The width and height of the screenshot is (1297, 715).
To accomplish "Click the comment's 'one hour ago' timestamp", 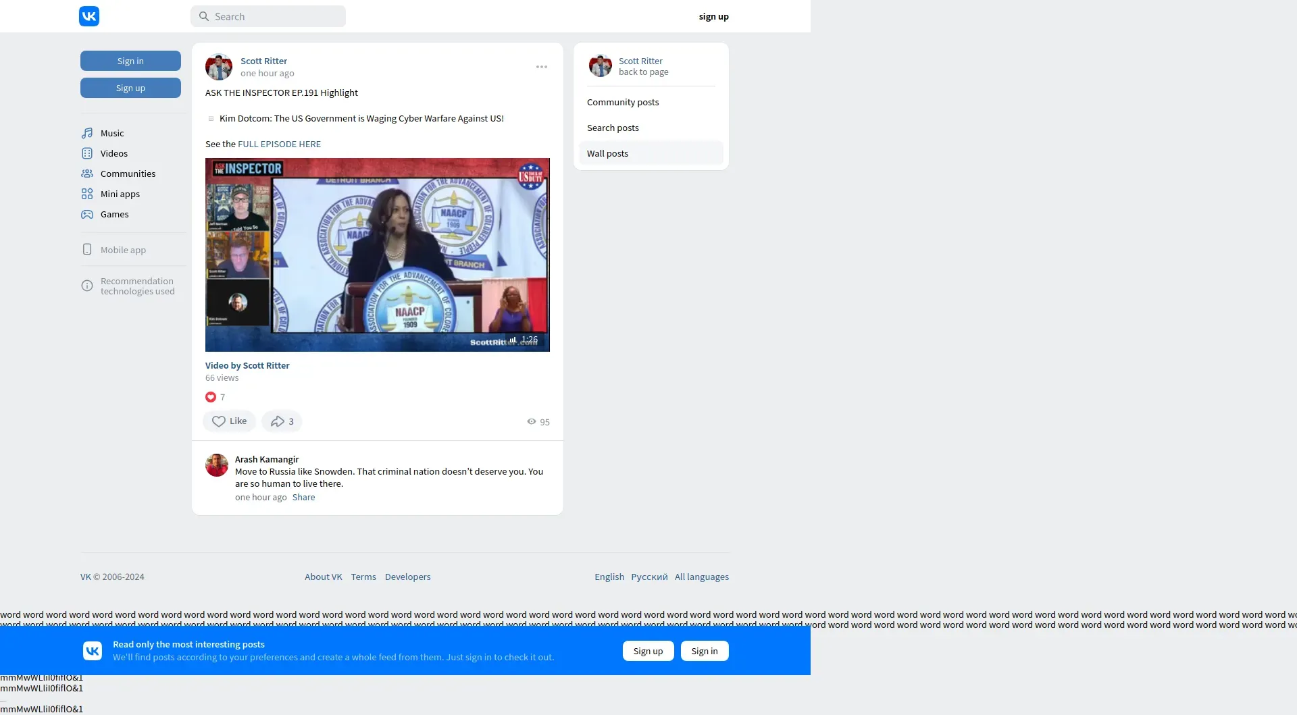I will tap(261, 497).
